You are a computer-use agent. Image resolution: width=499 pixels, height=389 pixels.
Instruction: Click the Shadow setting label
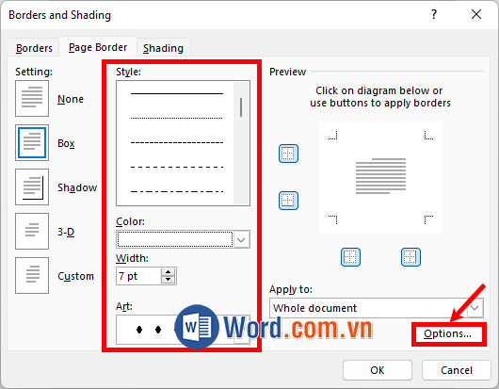pyautogui.click(x=77, y=187)
